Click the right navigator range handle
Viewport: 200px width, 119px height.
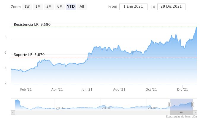coord(193,104)
